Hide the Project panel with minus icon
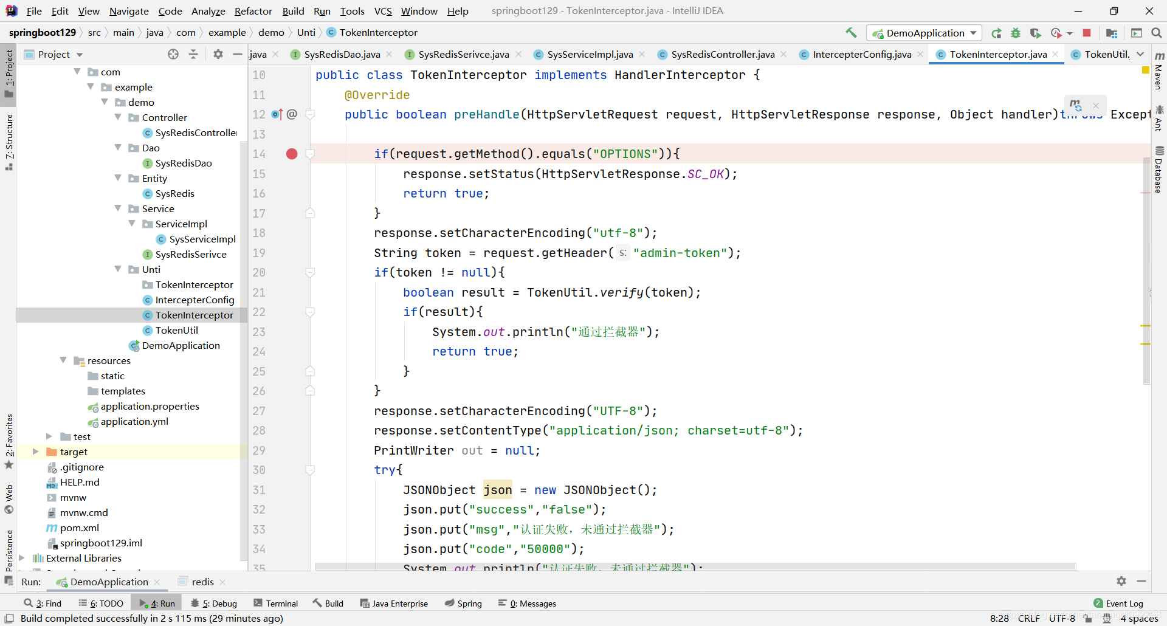This screenshot has width=1167, height=626. point(238,54)
